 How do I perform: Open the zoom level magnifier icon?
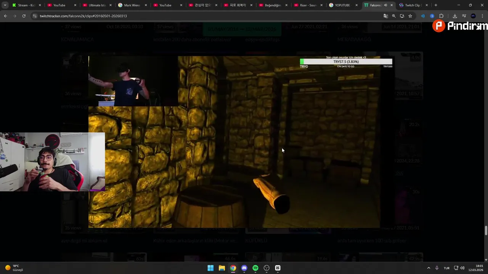394,16
